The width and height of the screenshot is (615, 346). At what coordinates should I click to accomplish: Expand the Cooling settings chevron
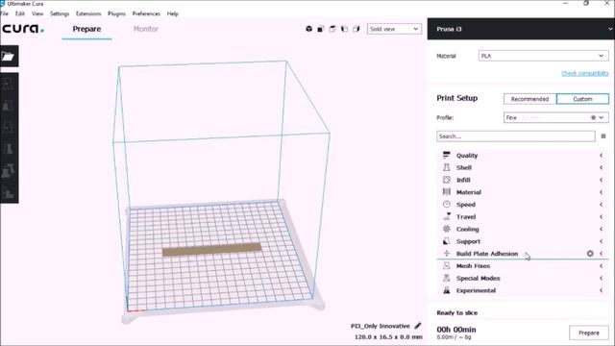601,229
